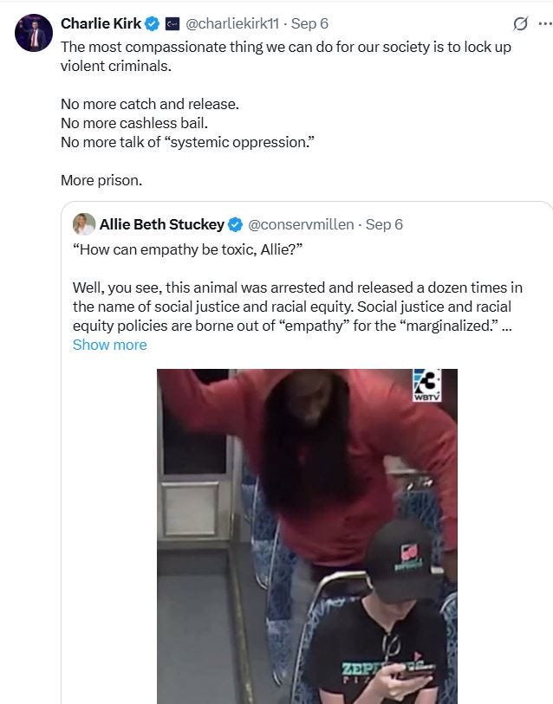Open Allie Beth Stuckey's small avatar
The width and height of the screenshot is (553, 704).
pos(84,224)
